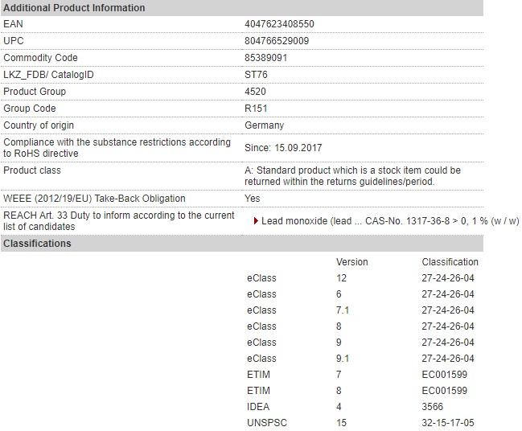Click Product Group value 4520
Screen dimensions: 522x431
[x=255, y=92]
